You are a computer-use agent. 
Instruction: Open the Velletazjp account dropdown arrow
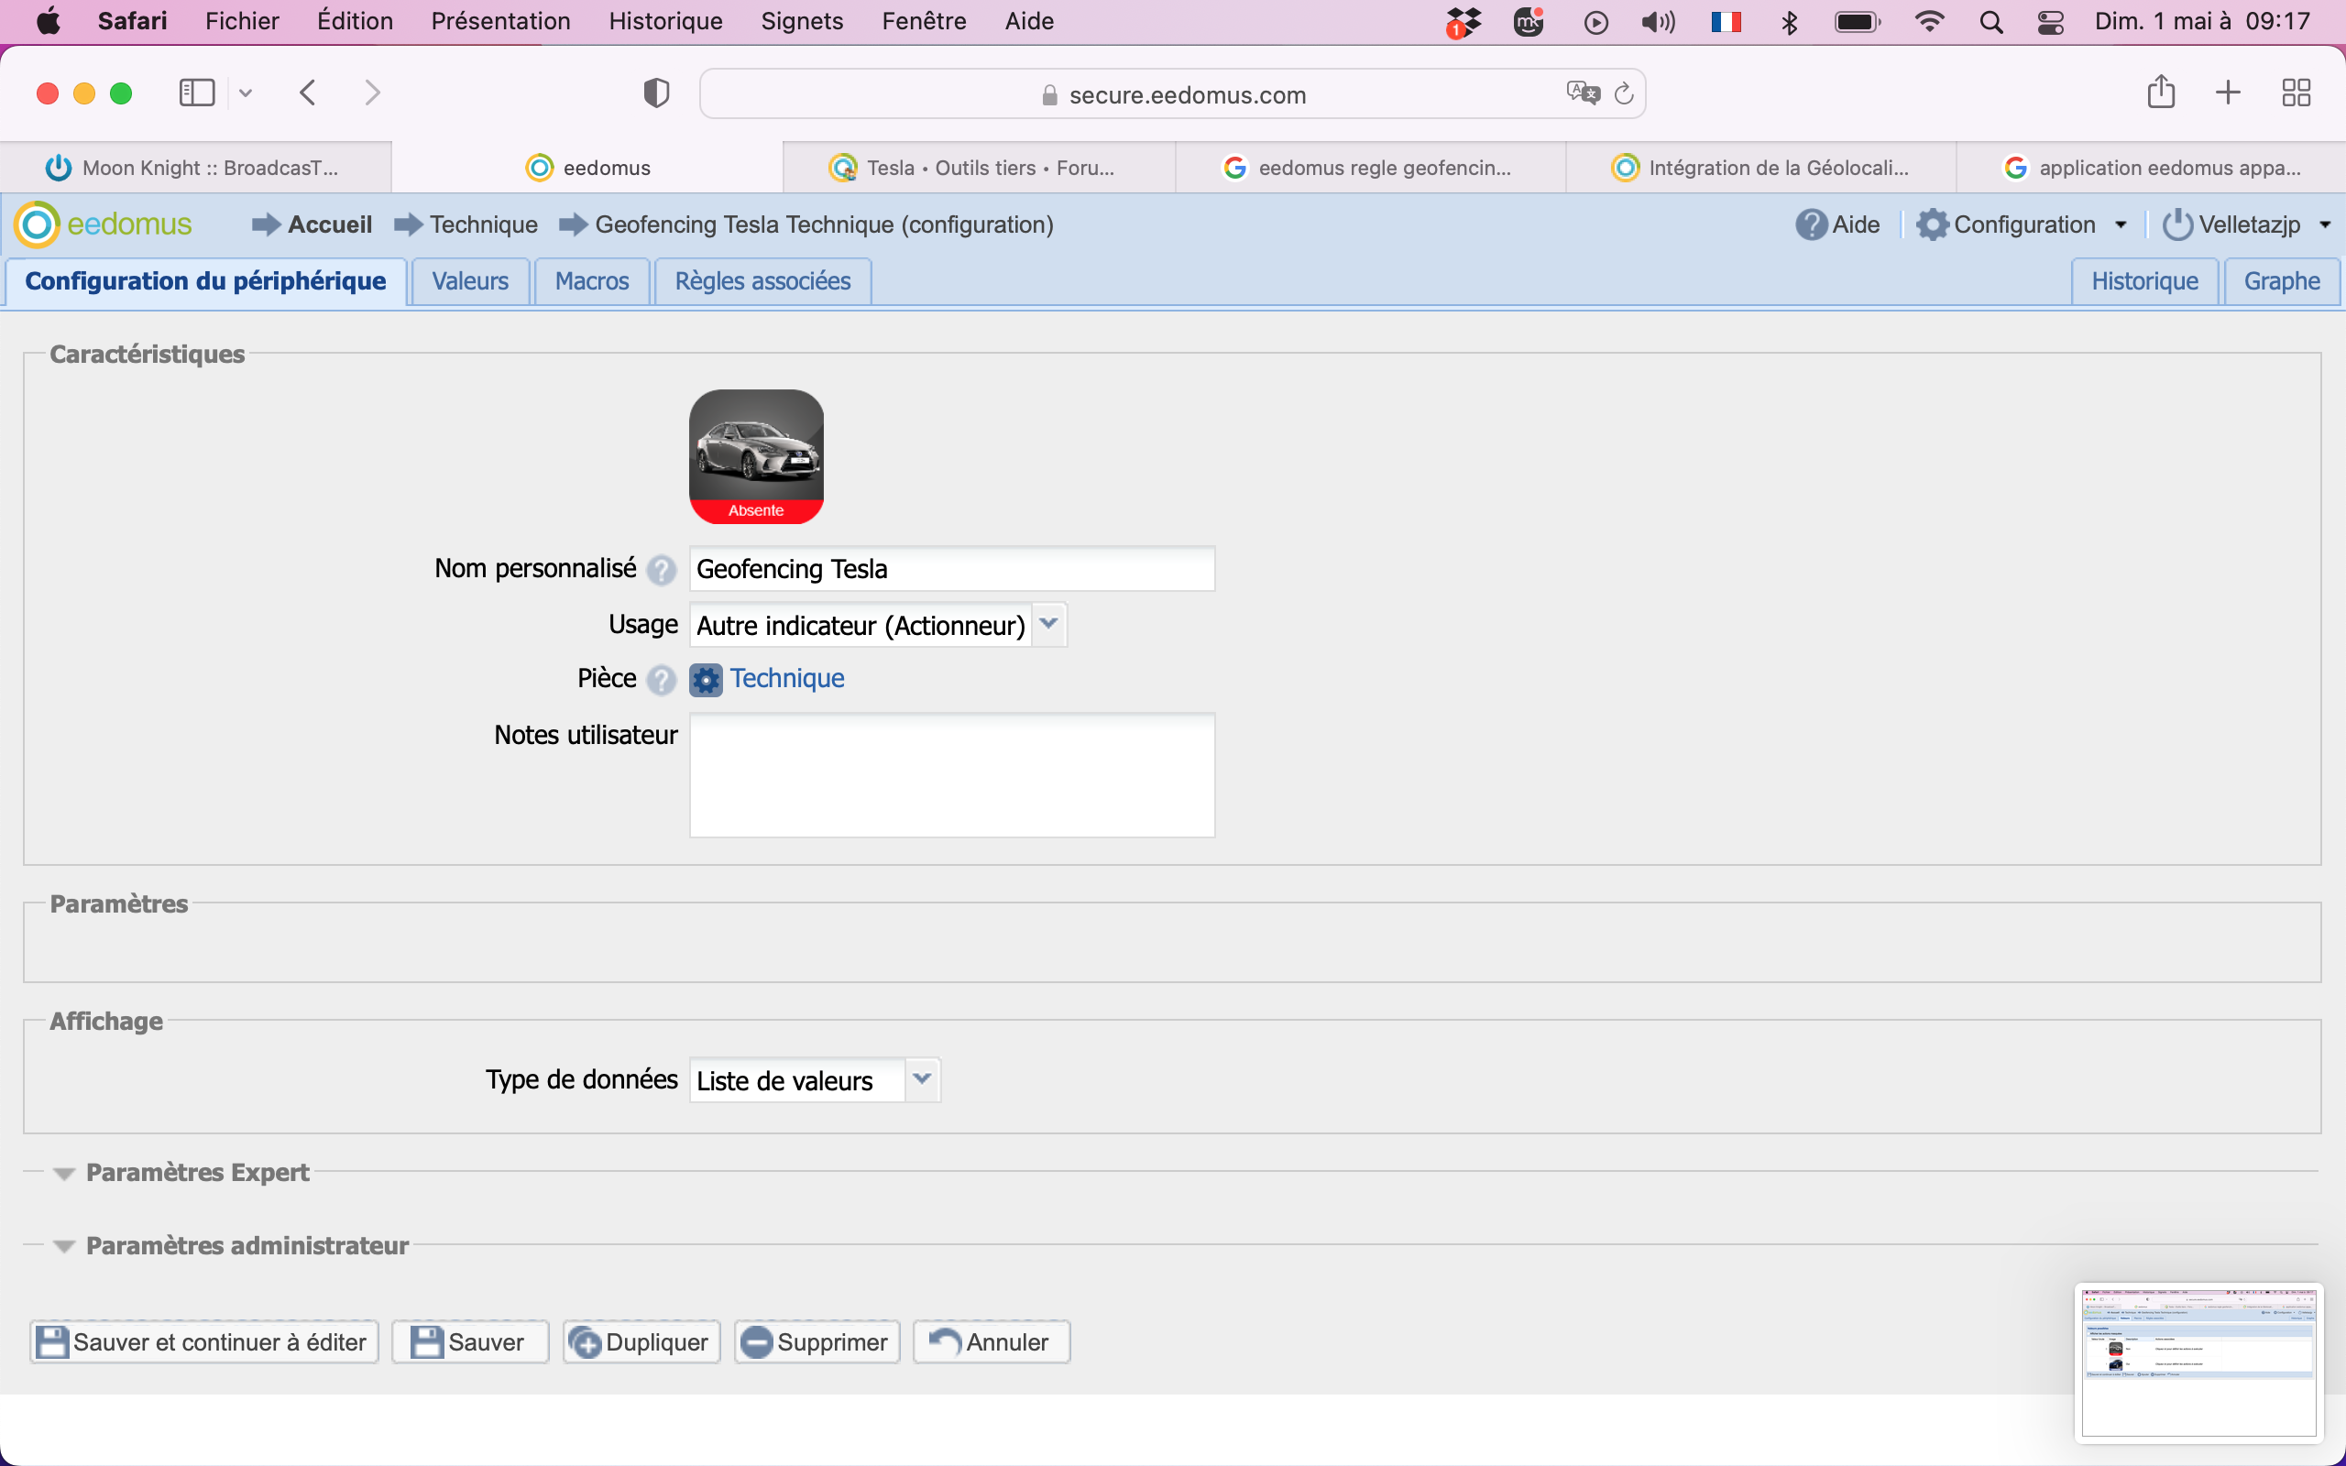coord(2325,225)
